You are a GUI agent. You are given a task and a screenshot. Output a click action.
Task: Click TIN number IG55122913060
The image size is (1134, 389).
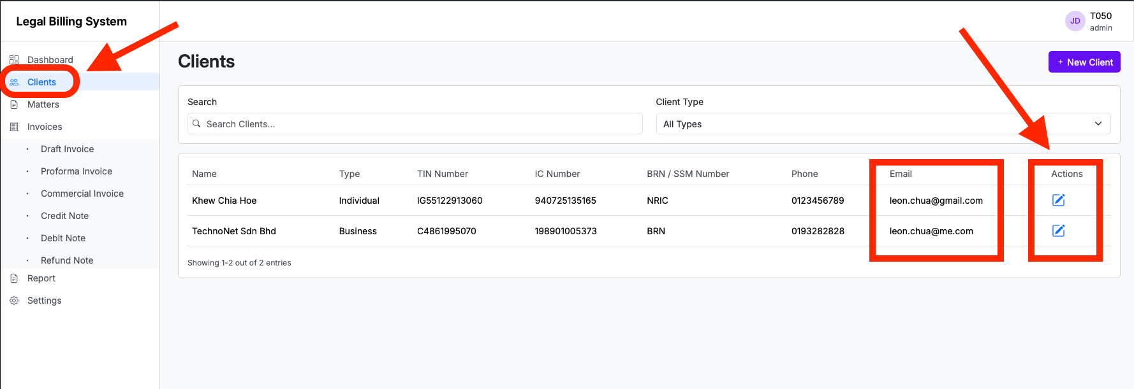(x=450, y=201)
